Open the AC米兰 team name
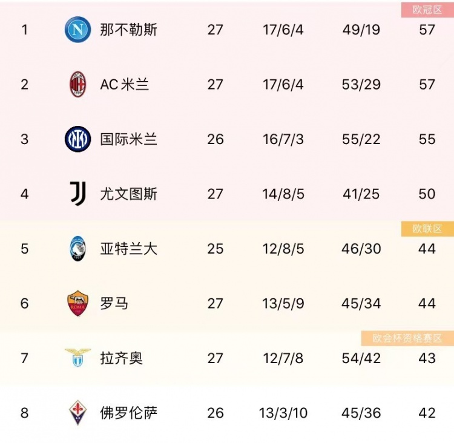 125,84
